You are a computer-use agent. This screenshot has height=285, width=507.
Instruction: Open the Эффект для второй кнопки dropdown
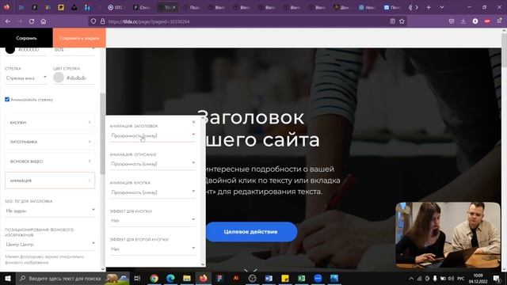pos(153,249)
